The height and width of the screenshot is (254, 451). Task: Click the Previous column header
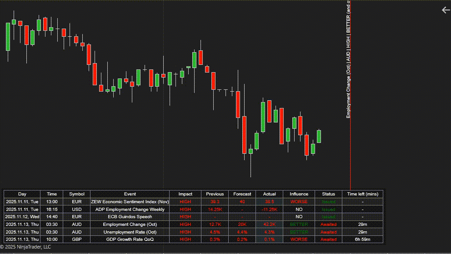tap(215, 194)
